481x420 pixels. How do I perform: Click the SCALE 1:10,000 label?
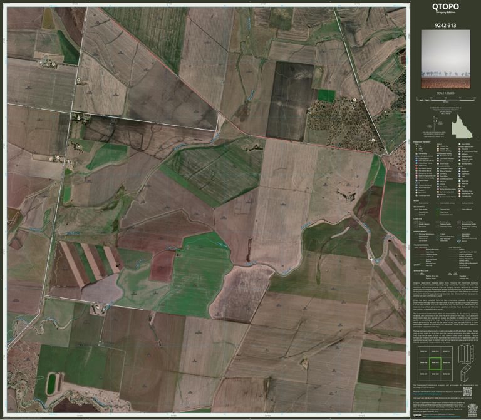click(x=445, y=93)
